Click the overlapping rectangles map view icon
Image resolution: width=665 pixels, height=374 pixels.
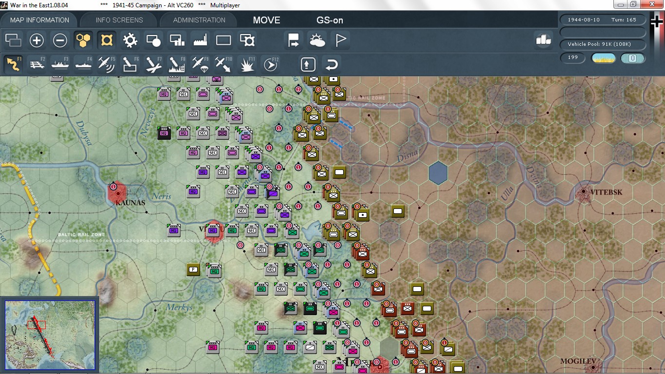coord(14,40)
